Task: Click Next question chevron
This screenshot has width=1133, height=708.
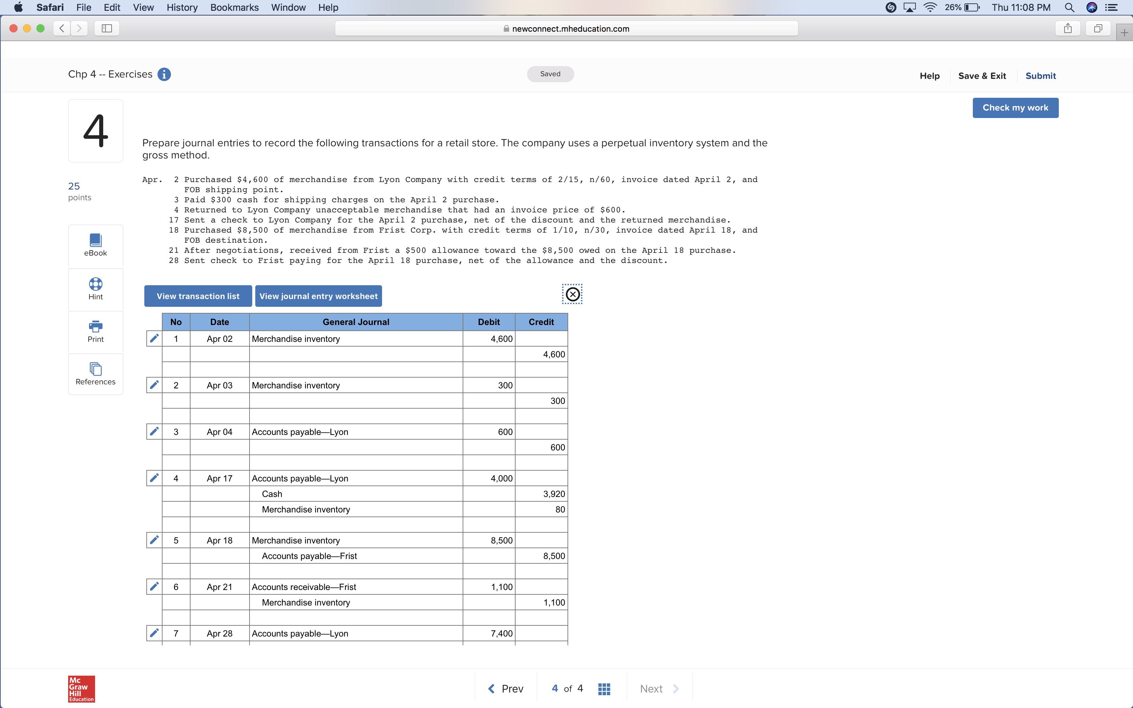Action: pyautogui.click(x=676, y=688)
